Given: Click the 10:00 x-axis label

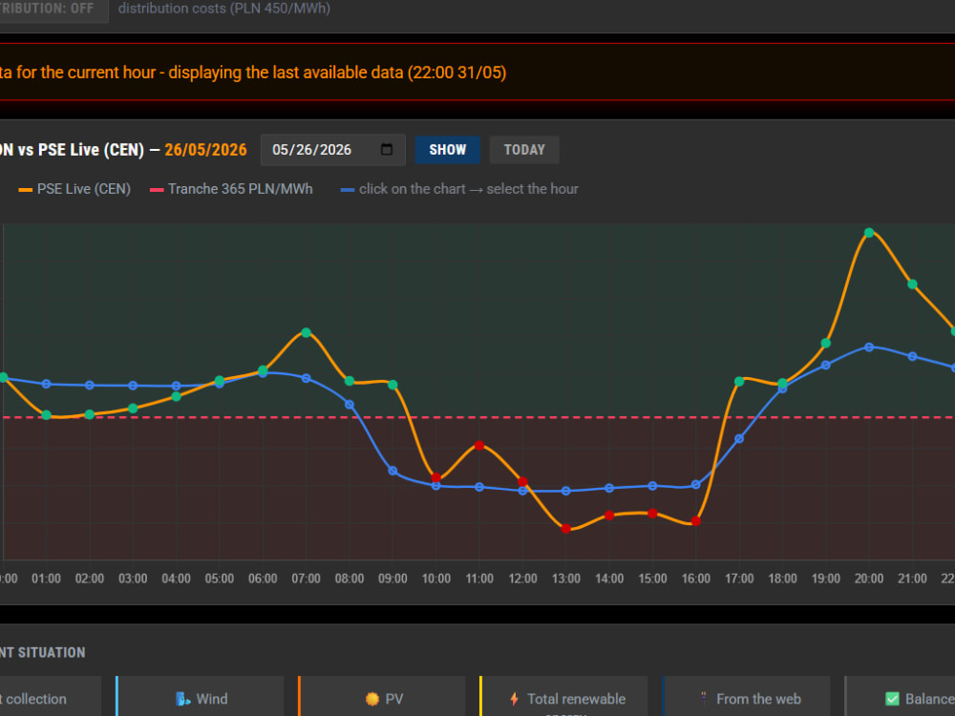Looking at the screenshot, I should click(436, 579).
